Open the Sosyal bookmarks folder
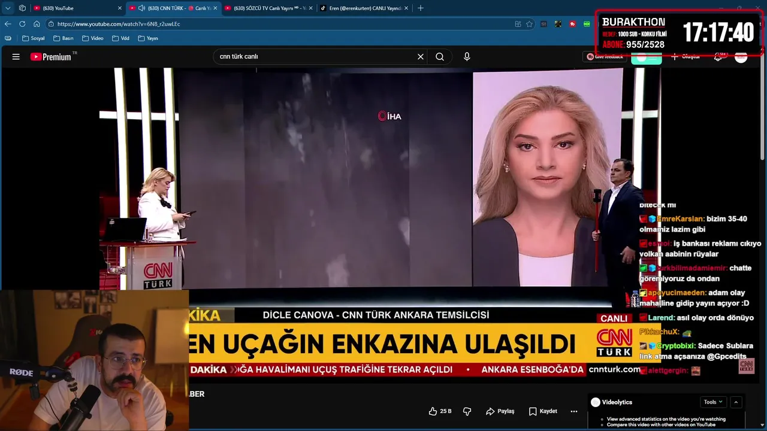The height and width of the screenshot is (431, 767). 33,38
